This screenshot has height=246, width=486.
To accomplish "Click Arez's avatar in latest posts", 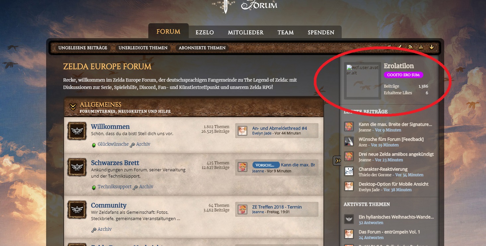I will (x=349, y=142).
